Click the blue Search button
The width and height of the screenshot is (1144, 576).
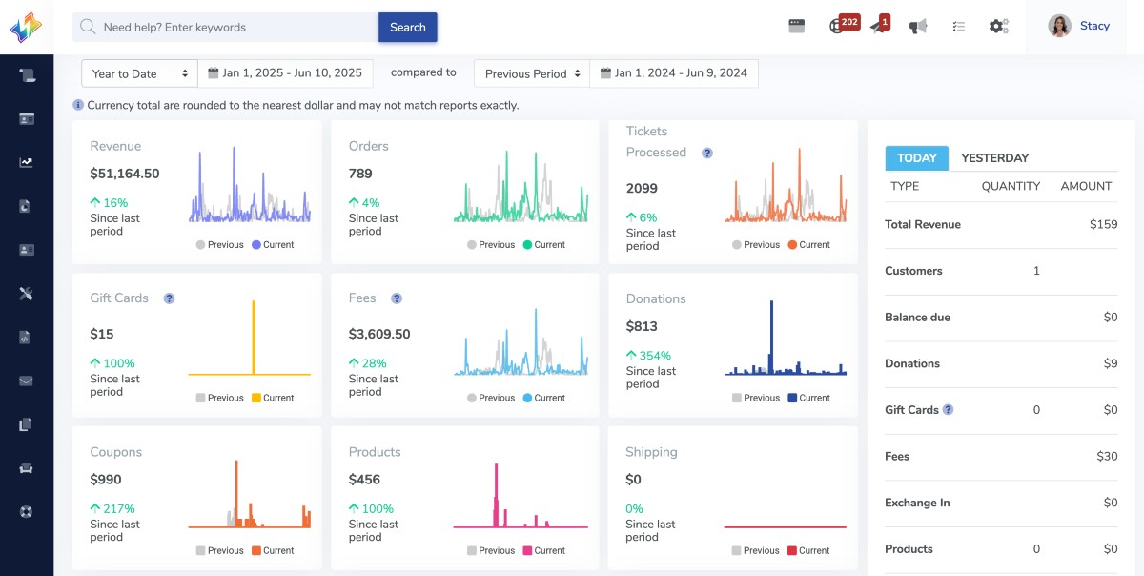[x=407, y=28]
